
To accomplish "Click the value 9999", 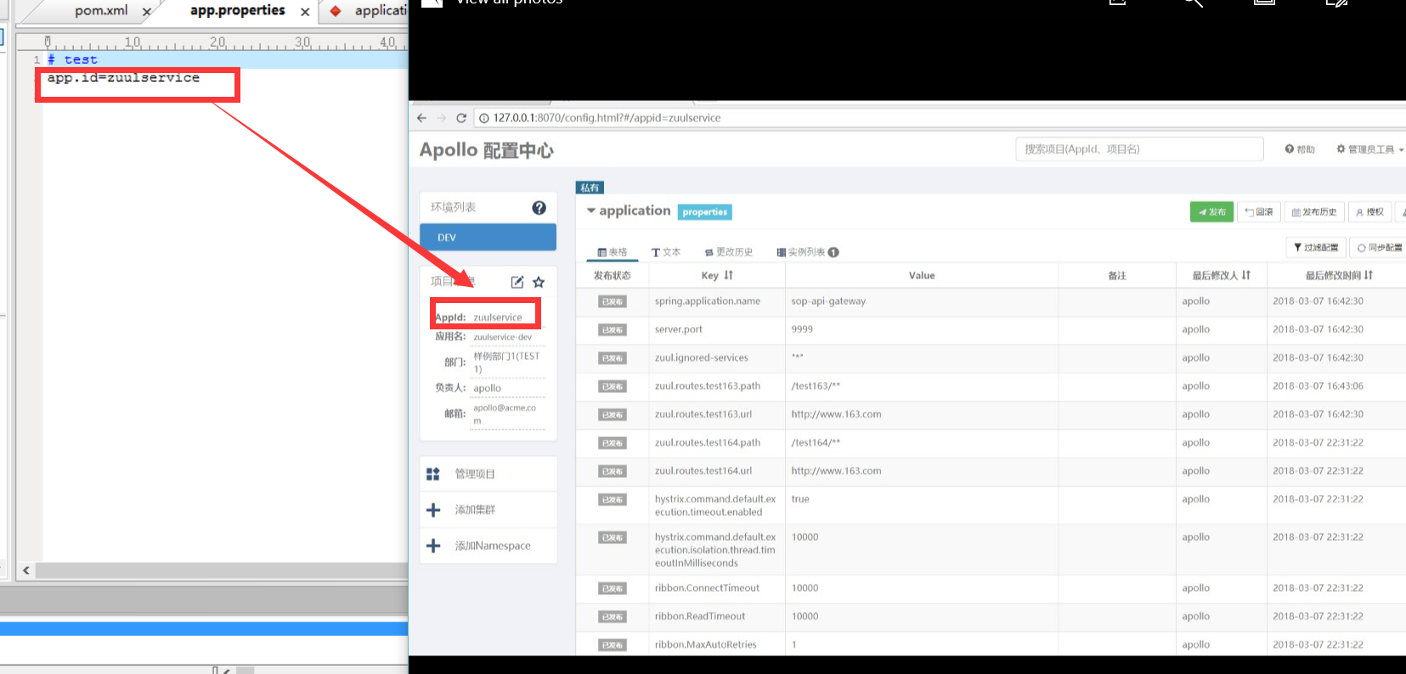I will (x=802, y=329).
